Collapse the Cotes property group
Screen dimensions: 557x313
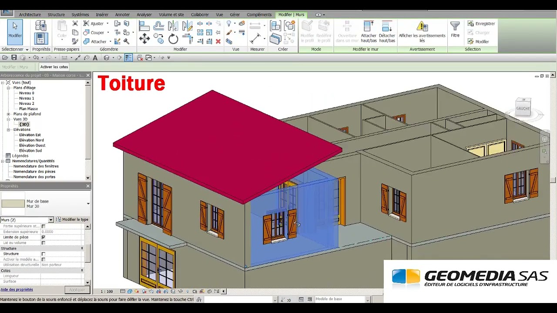click(82, 270)
